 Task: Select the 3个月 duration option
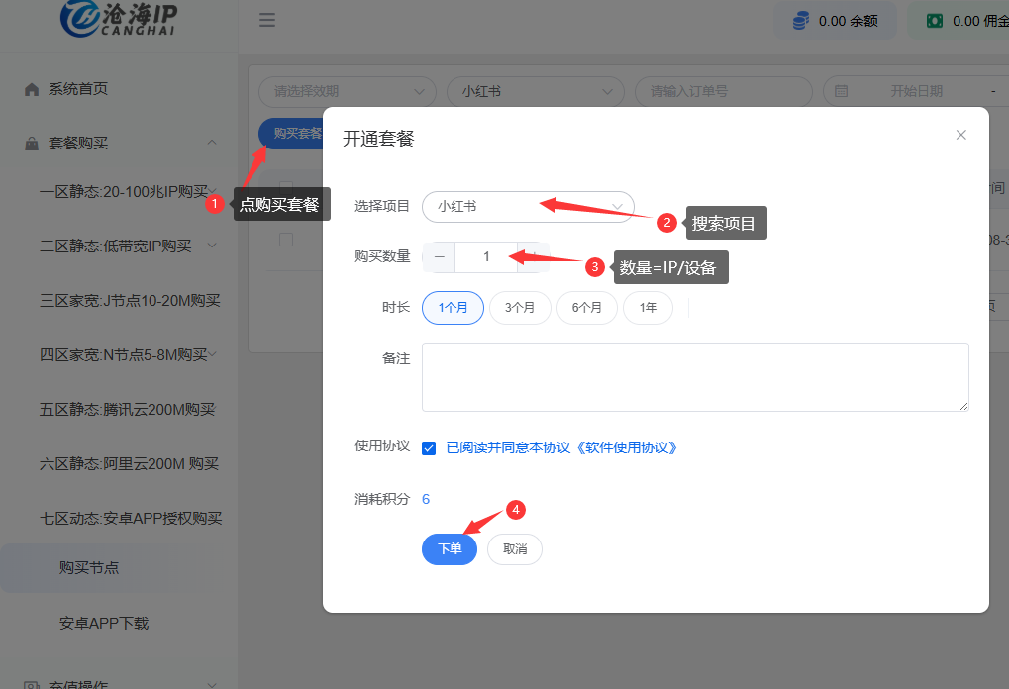[x=520, y=308]
